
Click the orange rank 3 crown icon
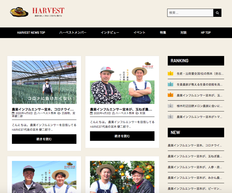[170, 95]
